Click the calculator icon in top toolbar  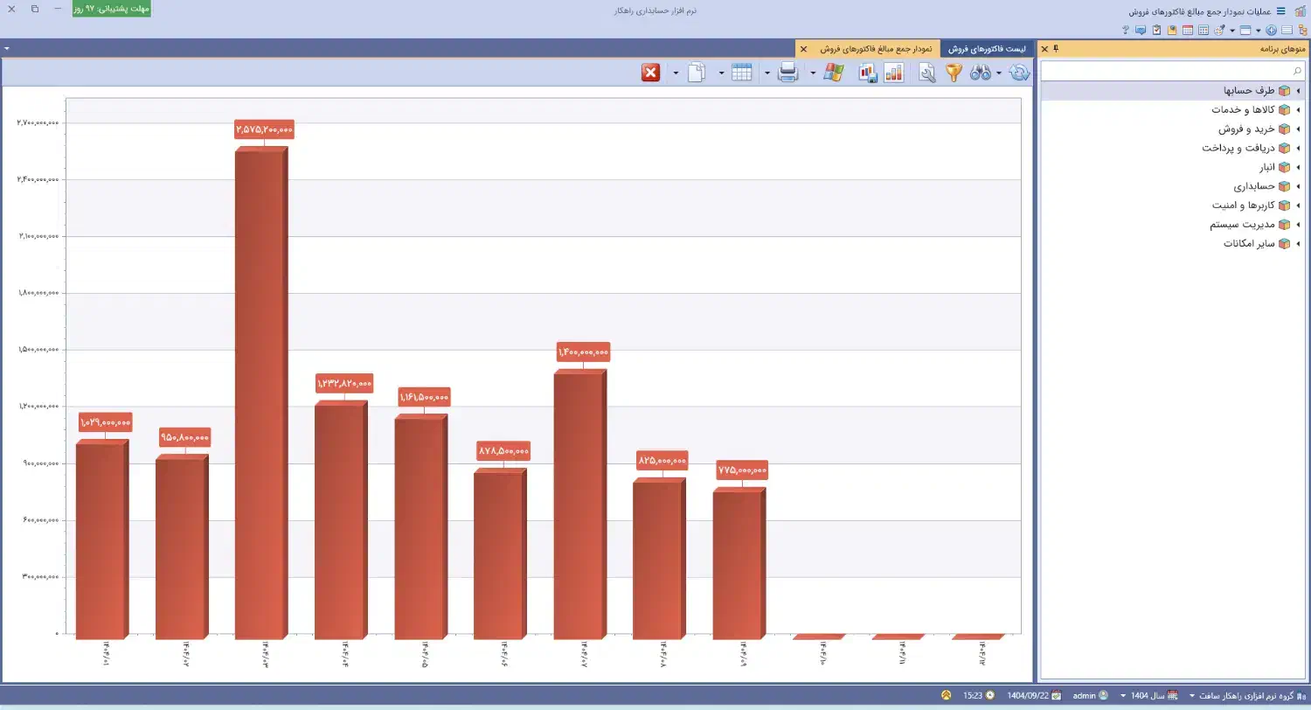point(1203,30)
